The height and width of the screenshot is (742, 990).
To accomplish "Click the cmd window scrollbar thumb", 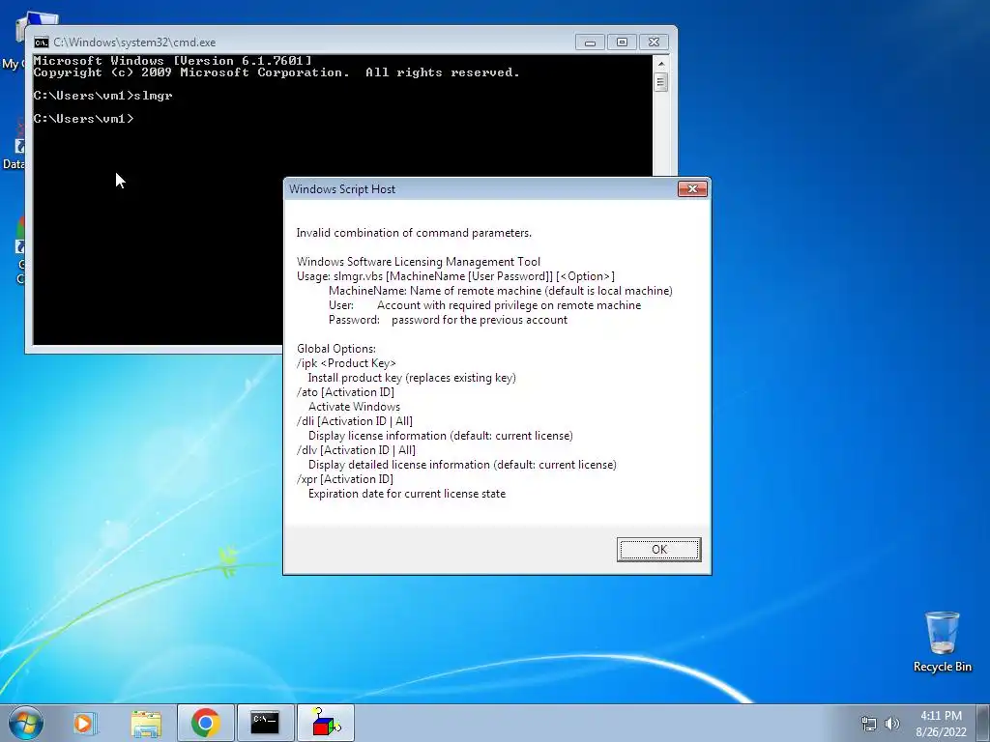I will pos(661,82).
